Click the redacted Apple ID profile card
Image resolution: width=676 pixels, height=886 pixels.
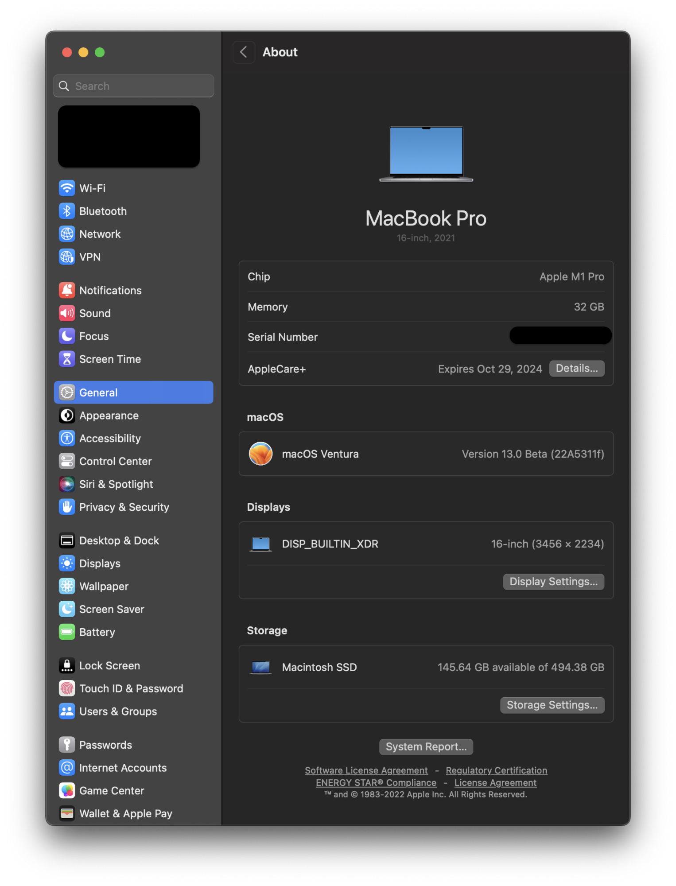(x=129, y=136)
